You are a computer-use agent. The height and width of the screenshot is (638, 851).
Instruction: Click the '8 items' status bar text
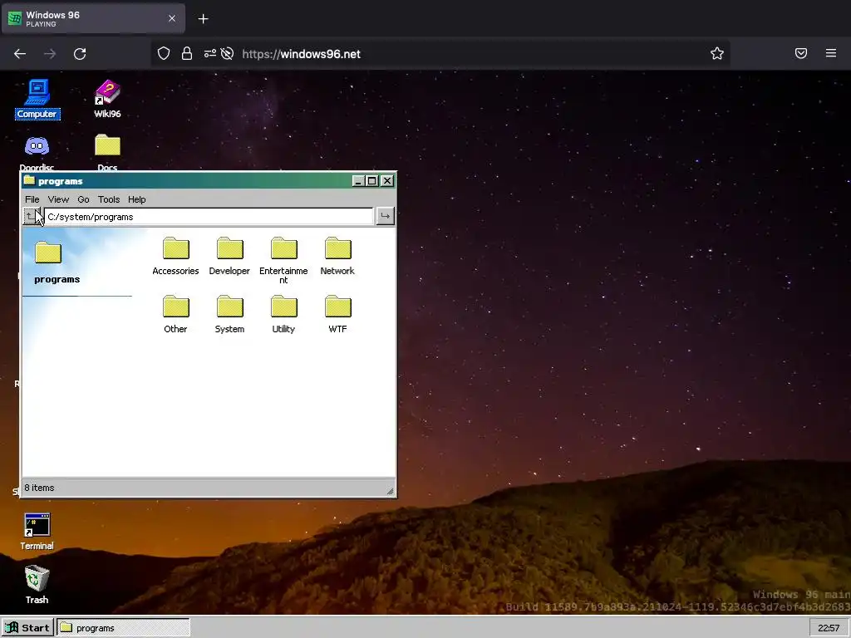[39, 488]
